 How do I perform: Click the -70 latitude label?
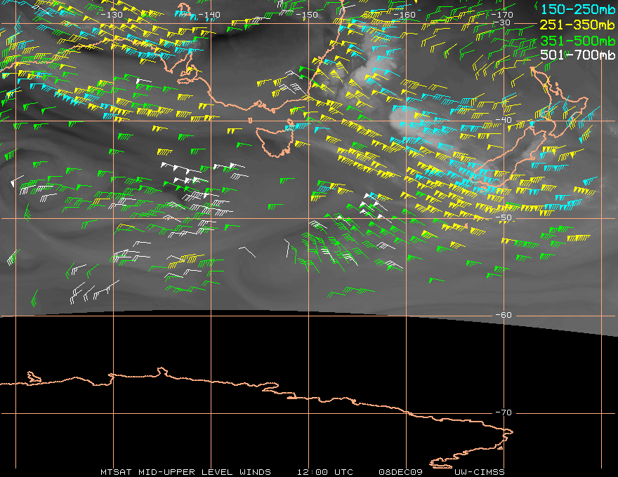pos(504,412)
